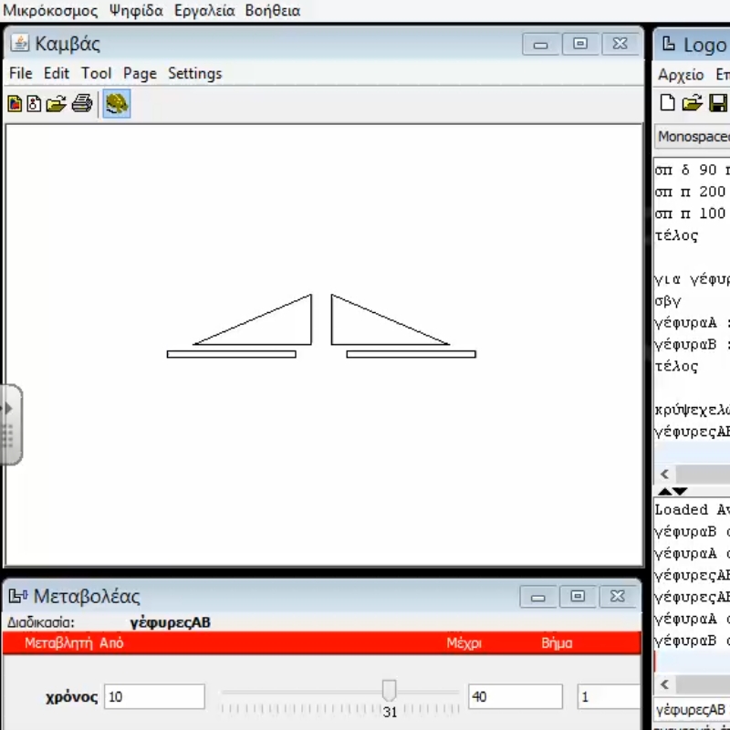Click the printer icon in Καμβάς toolbar
This screenshot has height=730, width=730.
pyautogui.click(x=82, y=103)
